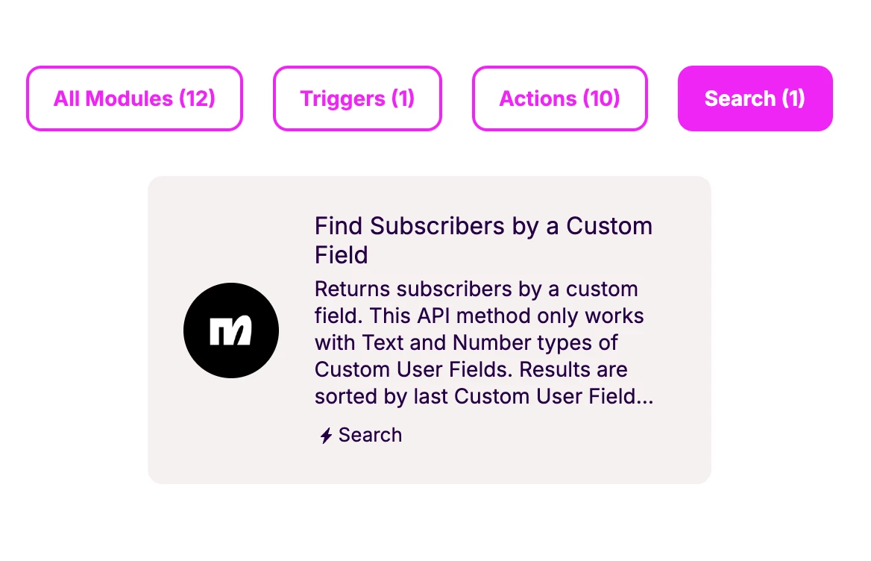Show all twelve modules

134,98
